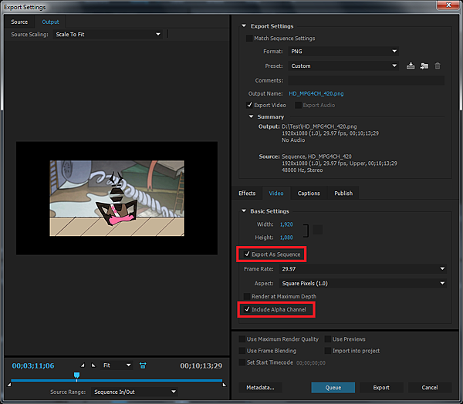Viewport: 463px width, 404px height.
Task: Collapse the Basic Settings section
Action: click(244, 211)
